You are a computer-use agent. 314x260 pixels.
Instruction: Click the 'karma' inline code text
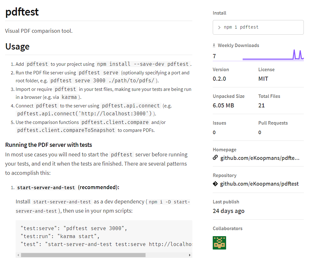69,97
